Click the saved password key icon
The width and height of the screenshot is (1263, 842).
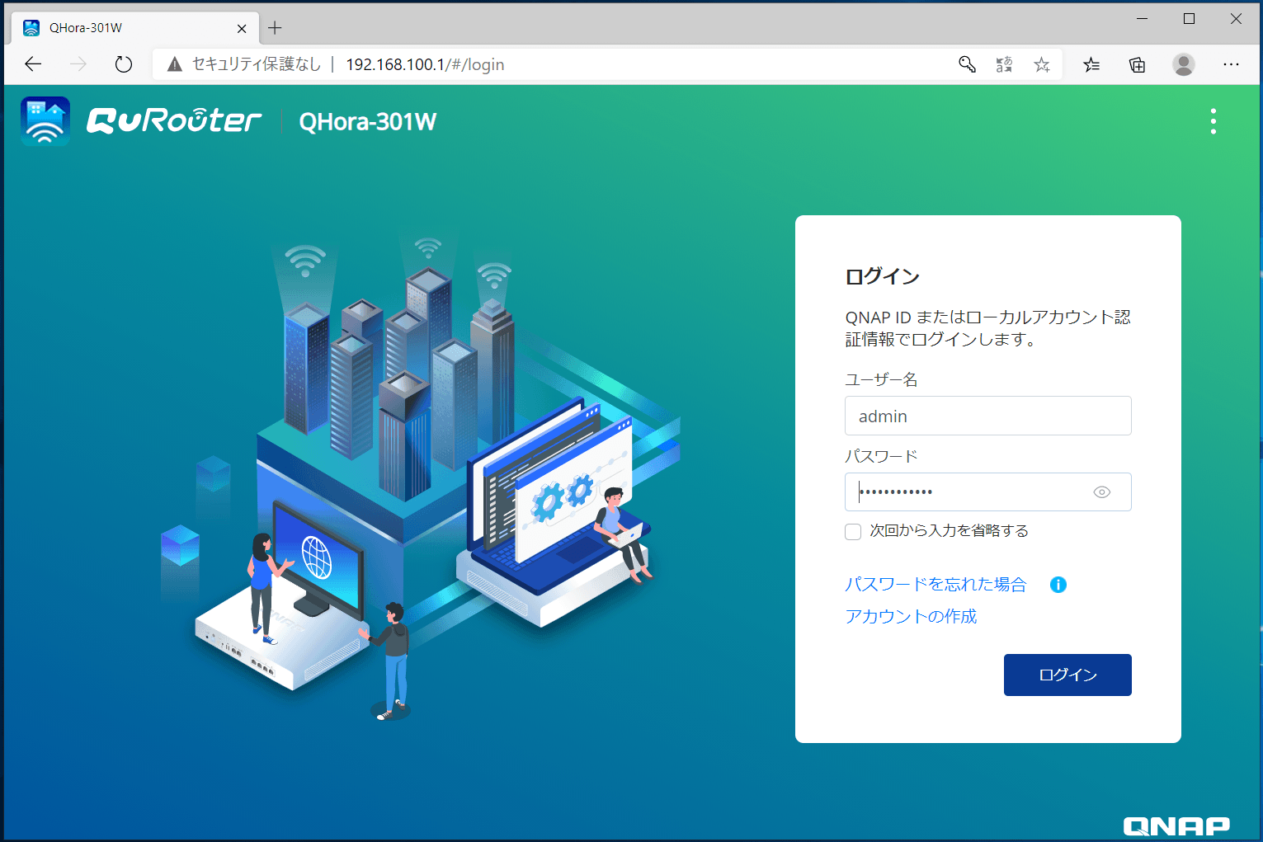(x=967, y=64)
